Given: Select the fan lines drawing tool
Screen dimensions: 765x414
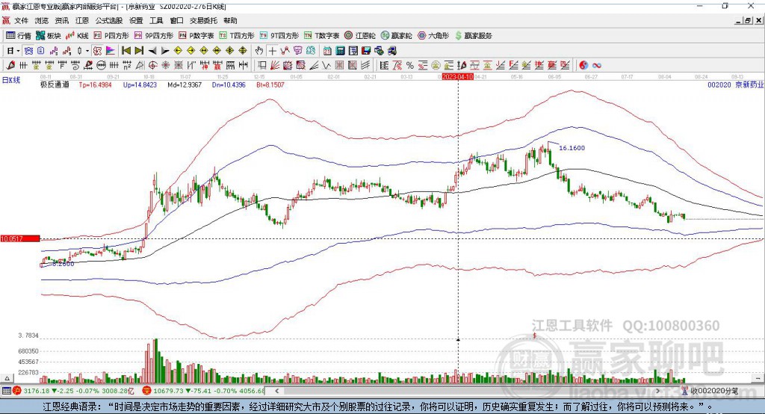Looking at the screenshot, I should pyautogui.click(x=275, y=66).
